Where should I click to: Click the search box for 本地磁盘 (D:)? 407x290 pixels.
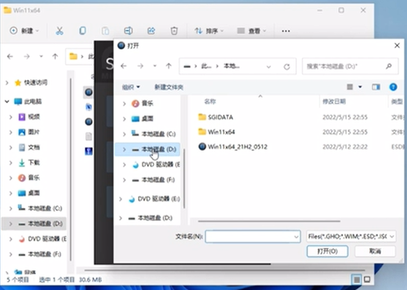click(350, 67)
